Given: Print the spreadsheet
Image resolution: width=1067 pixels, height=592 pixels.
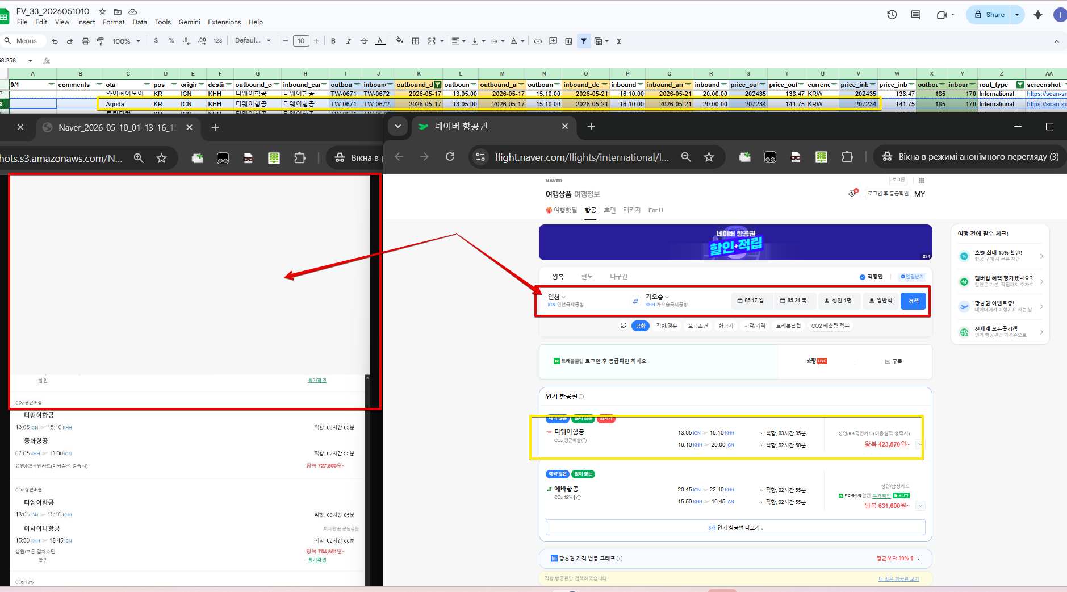Looking at the screenshot, I should pos(85,41).
